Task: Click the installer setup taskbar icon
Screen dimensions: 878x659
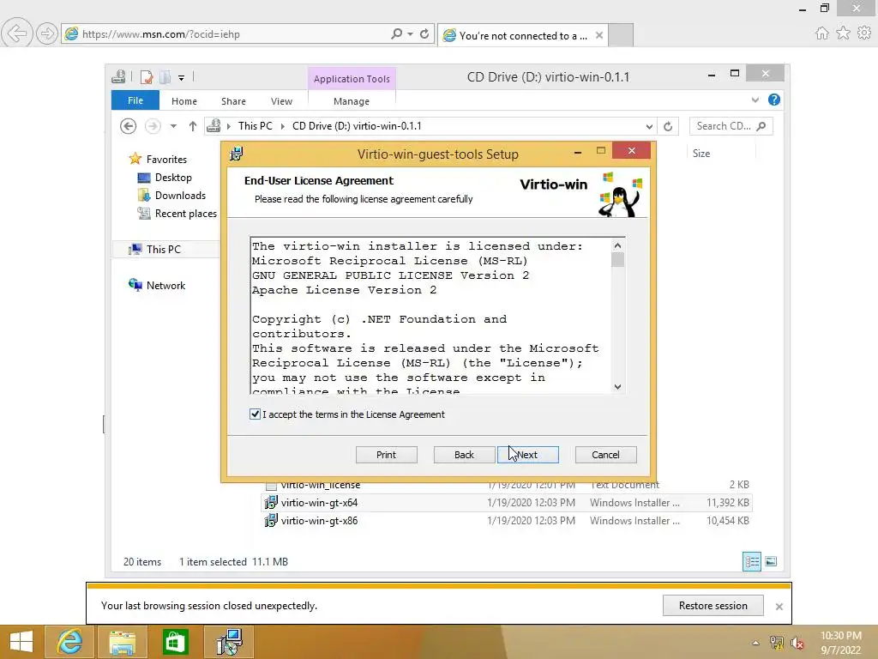Action: click(x=228, y=642)
